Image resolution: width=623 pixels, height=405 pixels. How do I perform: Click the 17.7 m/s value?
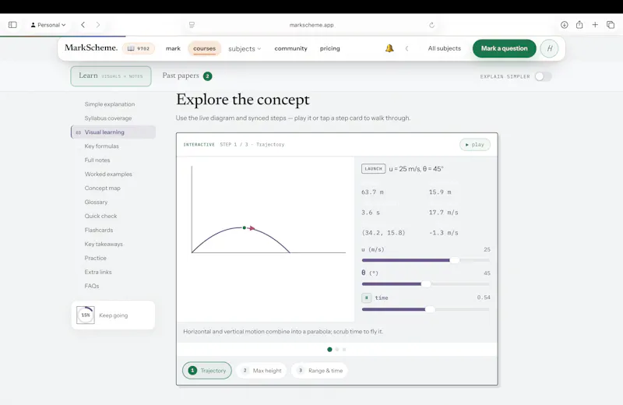pyautogui.click(x=443, y=213)
